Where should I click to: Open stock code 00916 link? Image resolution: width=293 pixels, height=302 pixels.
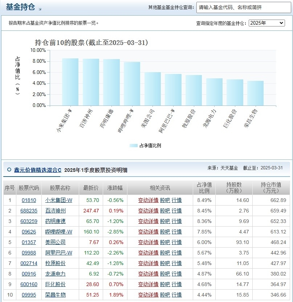29,274
